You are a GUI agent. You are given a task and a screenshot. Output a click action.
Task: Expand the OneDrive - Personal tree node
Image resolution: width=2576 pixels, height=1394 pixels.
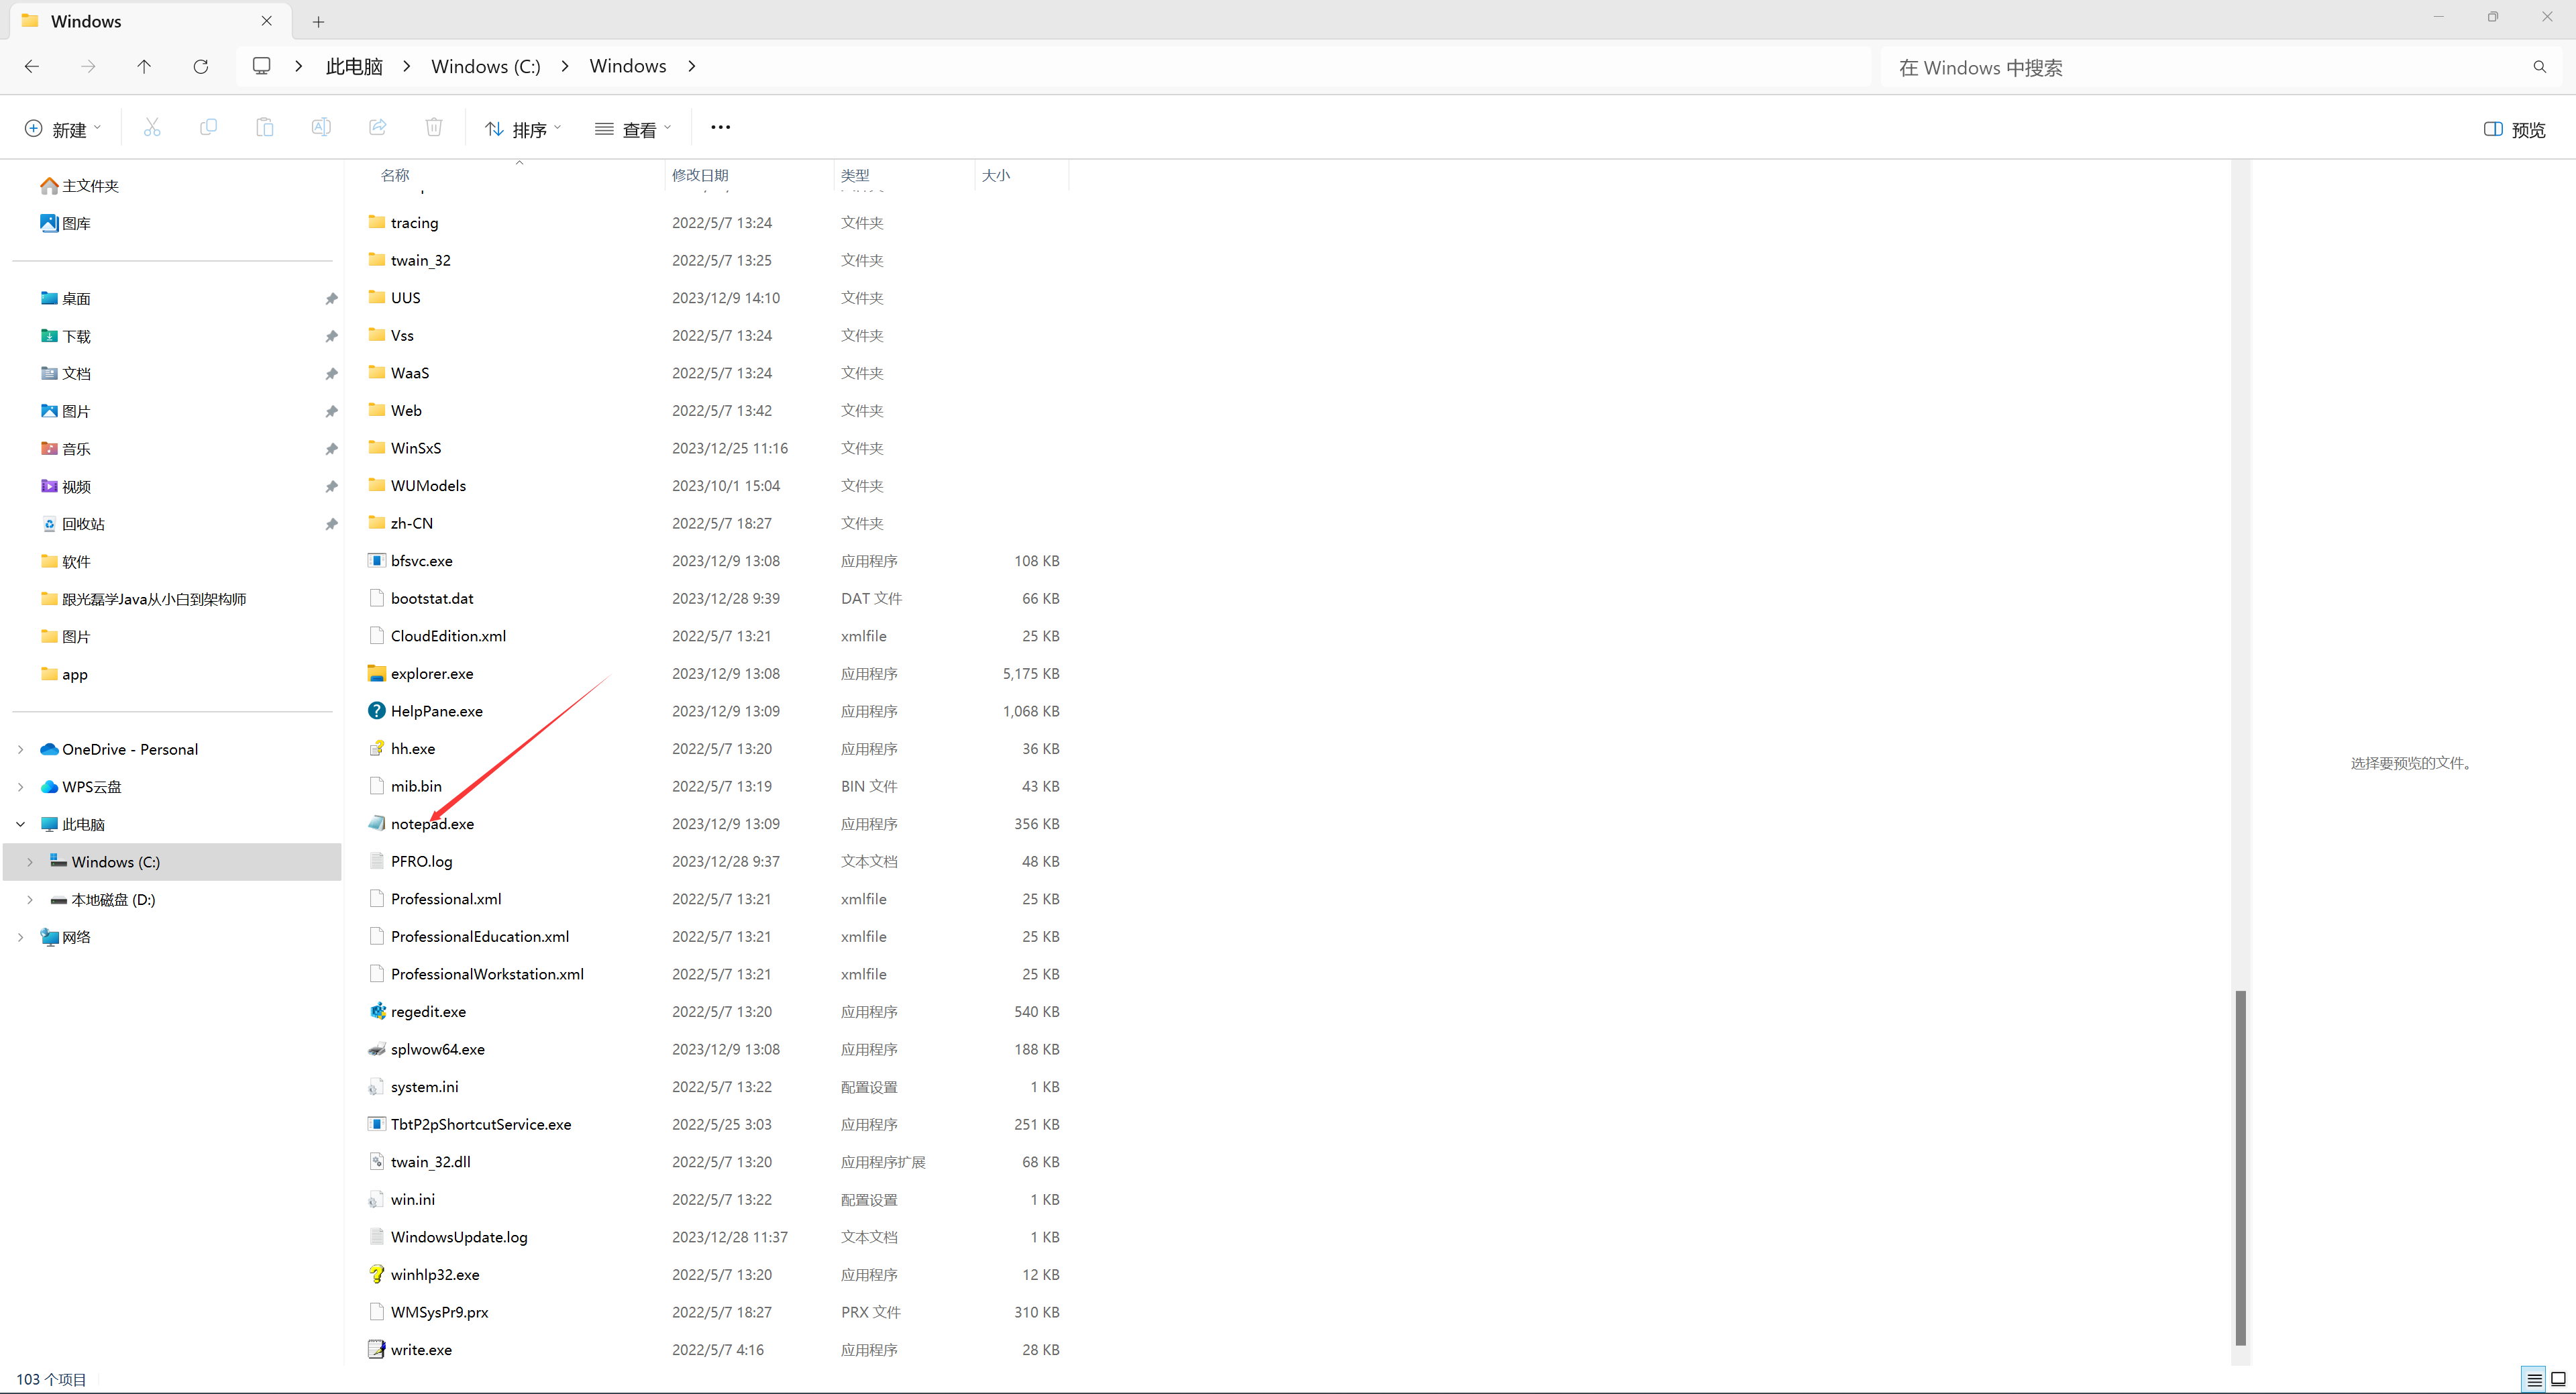(21, 749)
